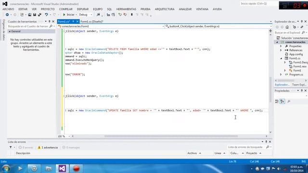The height and width of the screenshot is (173, 308).
Task: Collapse the Form1.cs node
Action: [281, 59]
